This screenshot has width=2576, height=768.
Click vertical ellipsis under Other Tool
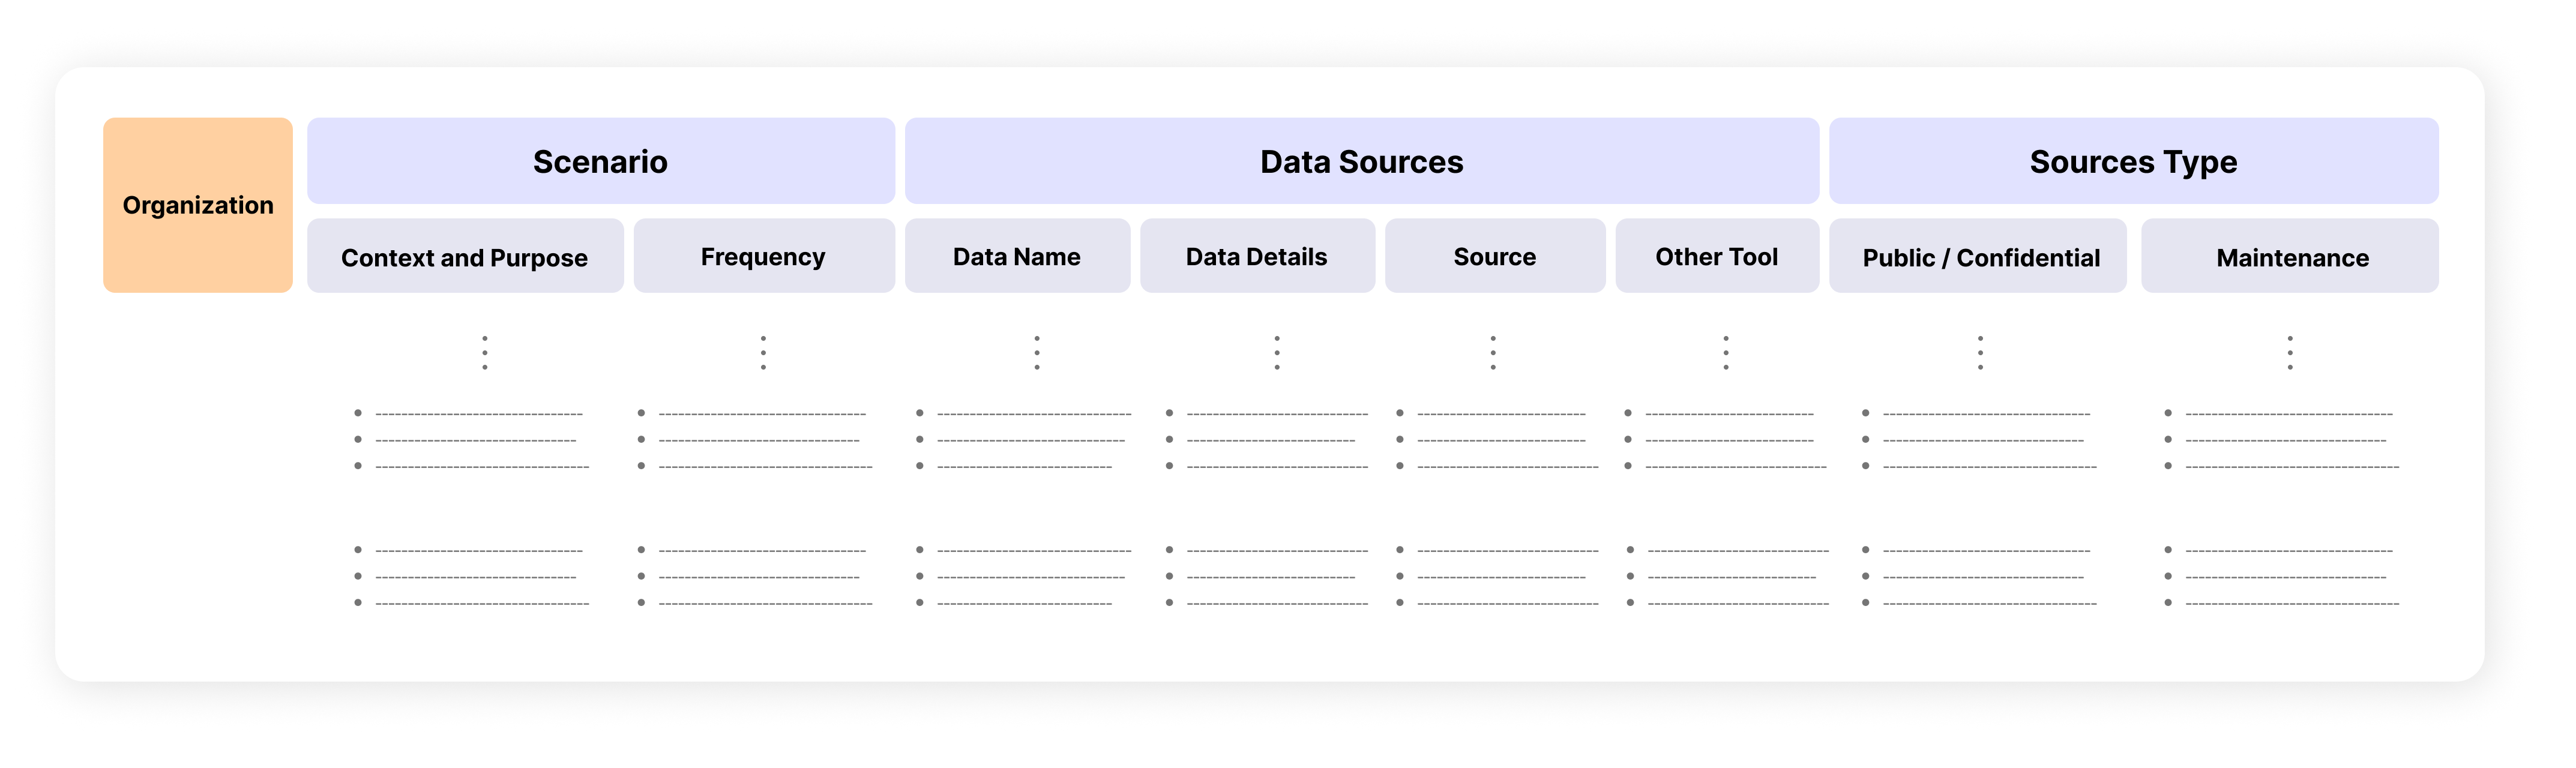pos(1726,353)
